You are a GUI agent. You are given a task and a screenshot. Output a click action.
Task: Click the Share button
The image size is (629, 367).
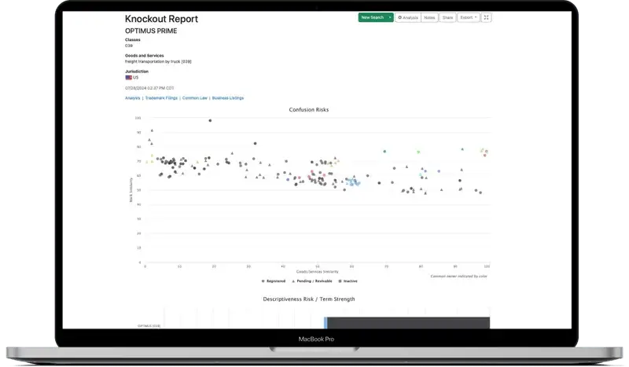[447, 17]
